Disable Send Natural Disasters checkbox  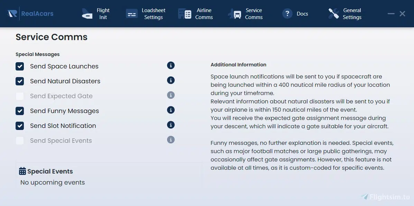[20, 81]
